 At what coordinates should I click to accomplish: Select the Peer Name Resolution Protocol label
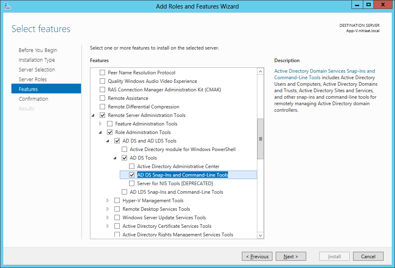(142, 73)
